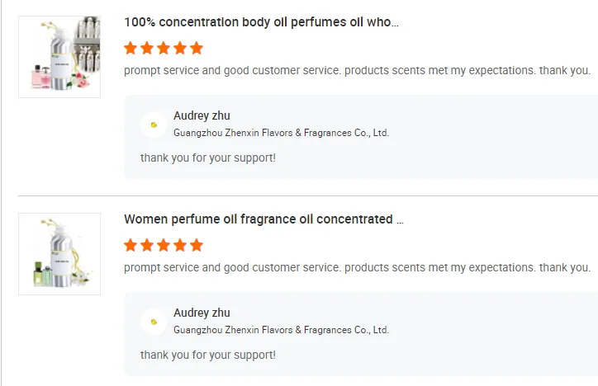Open the pink perfume product thumbnail
Viewport: 598px width, 386px height.
59,57
